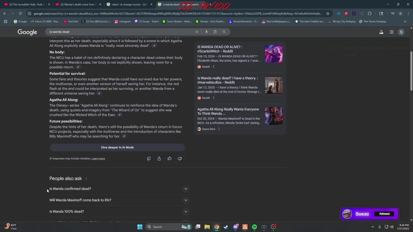Open Spotify from the taskbar

(x=254, y=227)
